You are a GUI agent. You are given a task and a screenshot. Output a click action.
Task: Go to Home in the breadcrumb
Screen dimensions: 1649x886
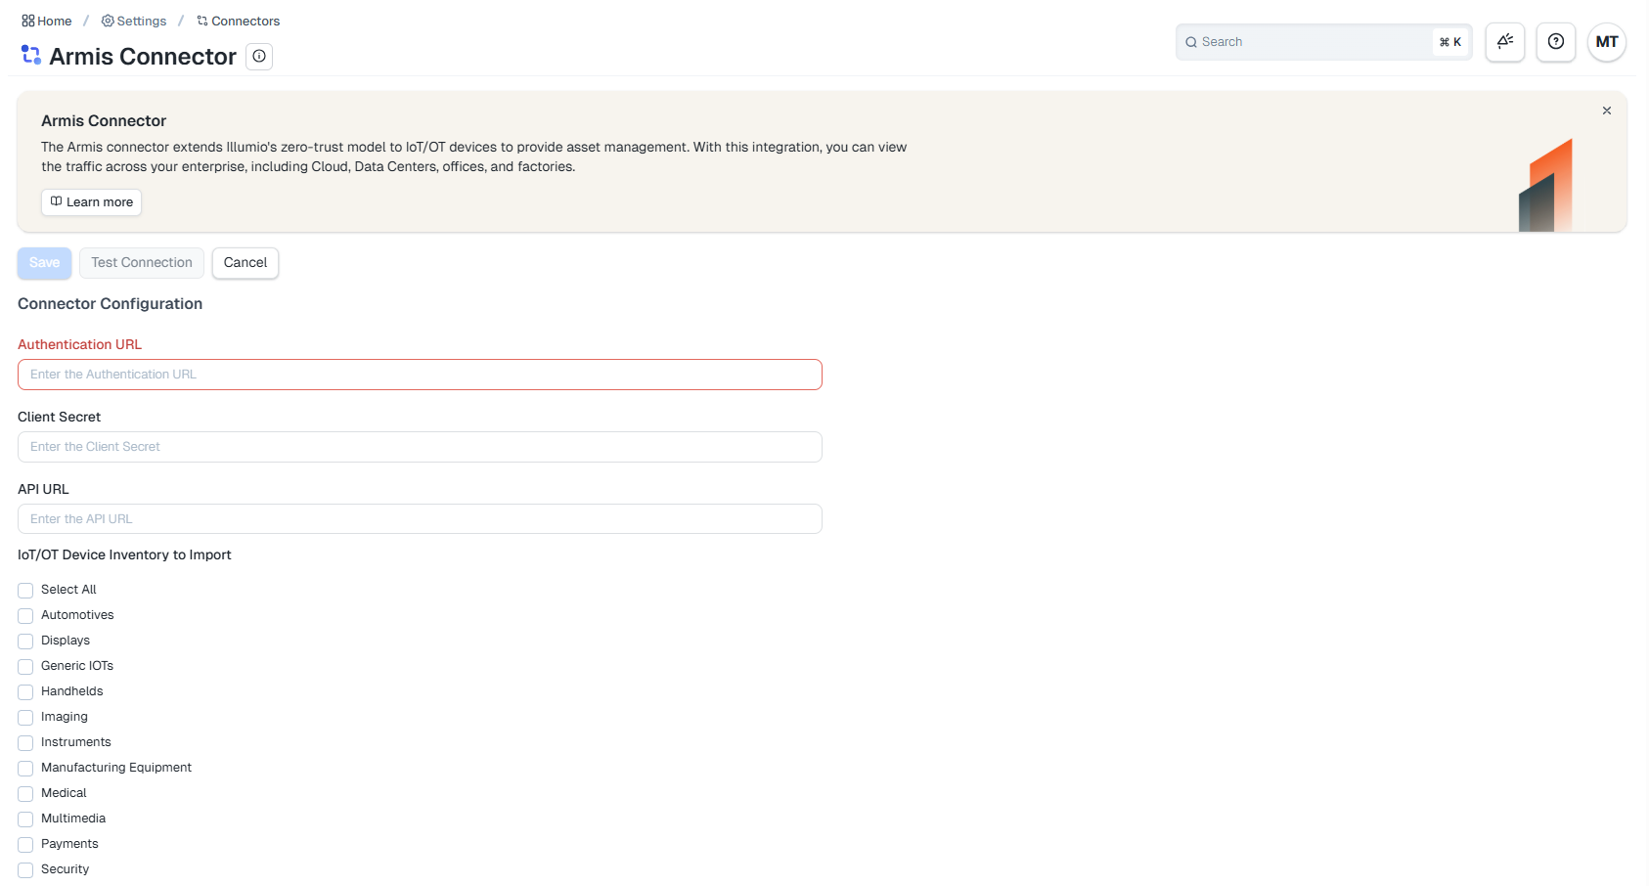47,21
